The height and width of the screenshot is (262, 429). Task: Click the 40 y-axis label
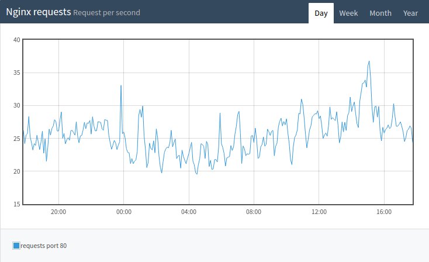pos(17,40)
